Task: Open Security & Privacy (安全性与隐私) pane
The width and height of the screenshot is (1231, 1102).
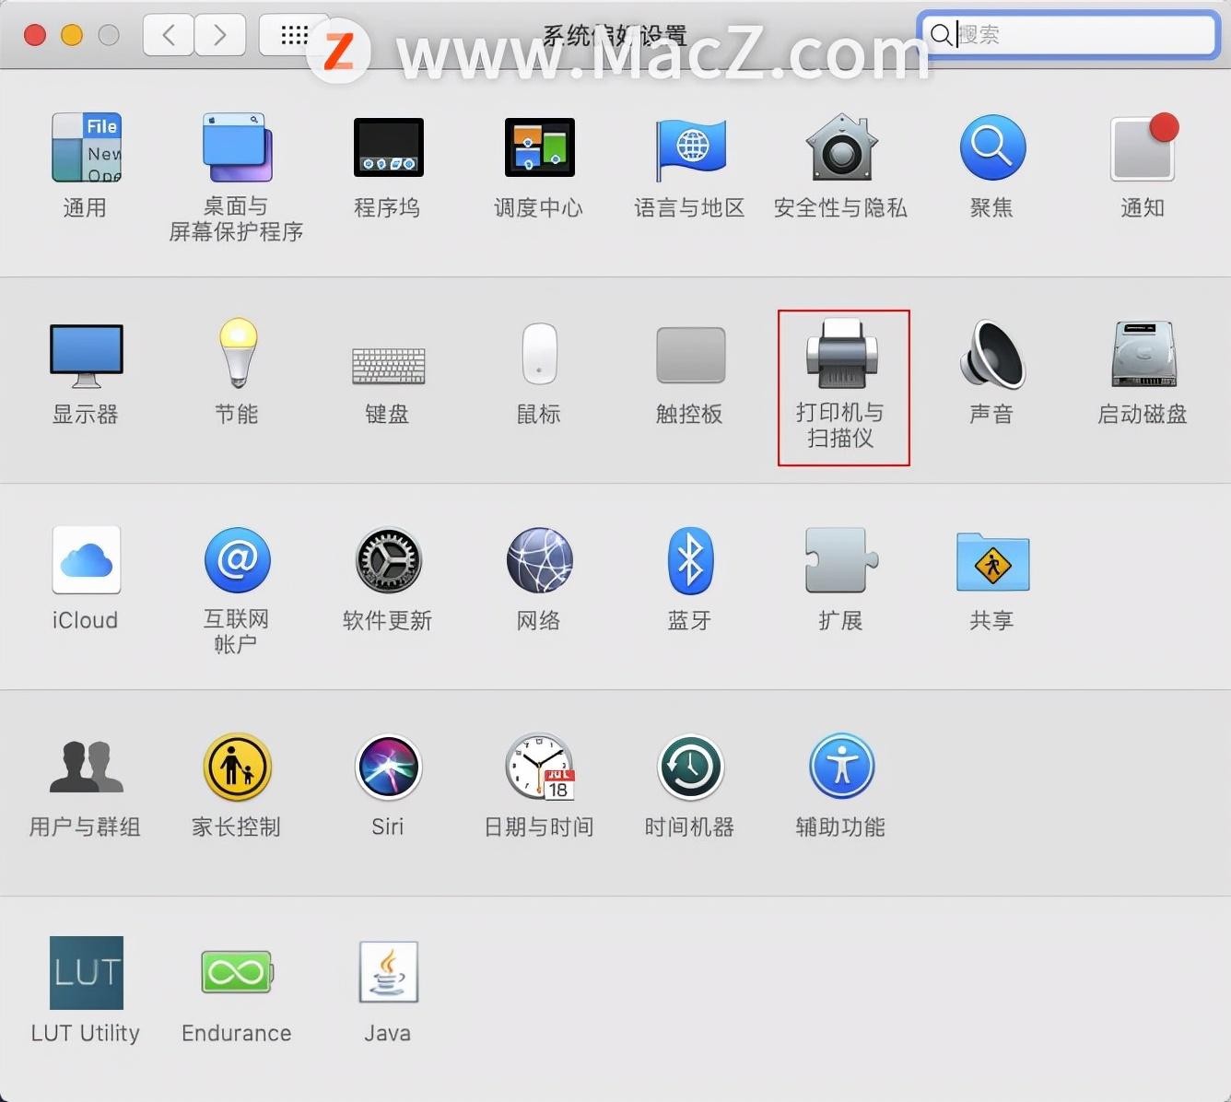Action: (840, 148)
